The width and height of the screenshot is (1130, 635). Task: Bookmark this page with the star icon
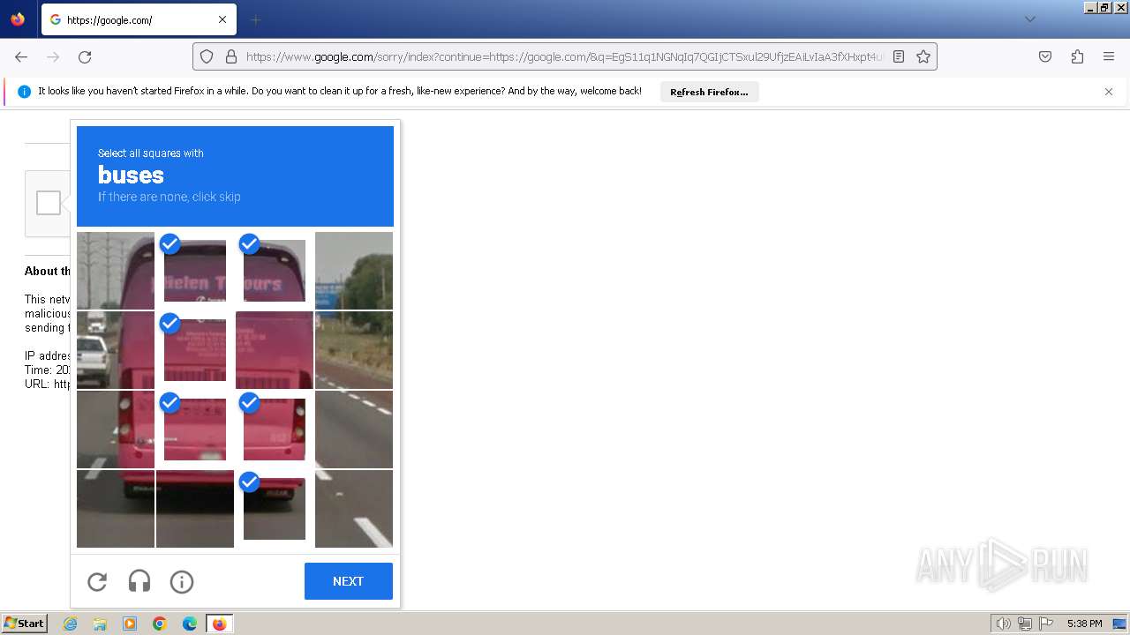[923, 56]
